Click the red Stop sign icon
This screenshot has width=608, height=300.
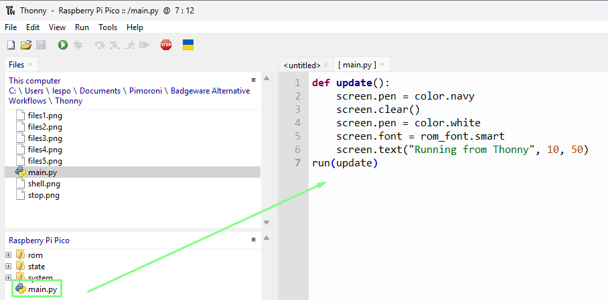tap(166, 45)
